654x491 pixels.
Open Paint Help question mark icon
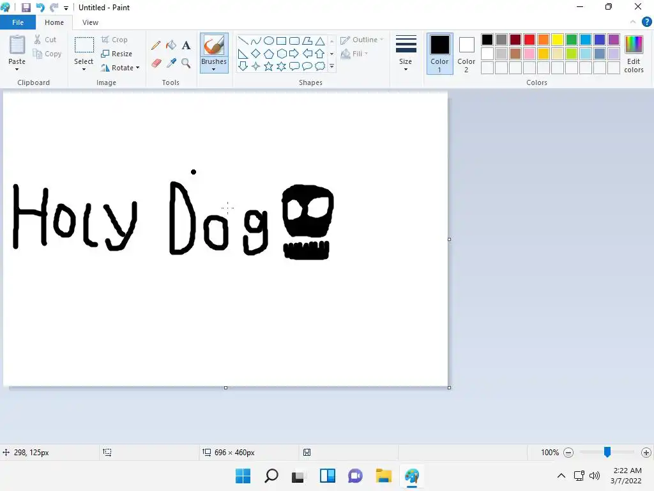646,22
